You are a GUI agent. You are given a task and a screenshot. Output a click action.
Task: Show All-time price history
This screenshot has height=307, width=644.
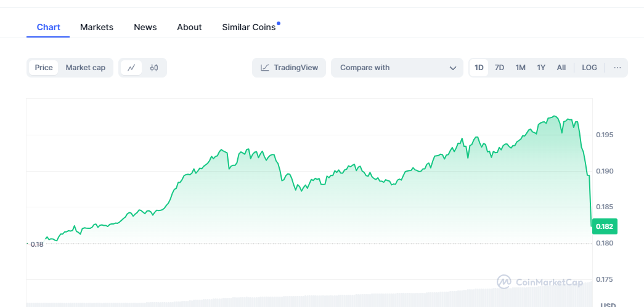click(561, 68)
